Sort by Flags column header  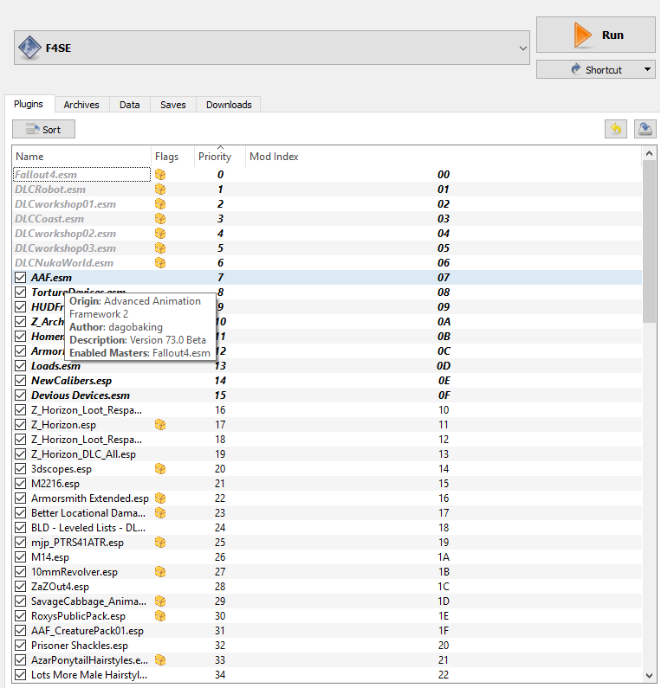[173, 157]
